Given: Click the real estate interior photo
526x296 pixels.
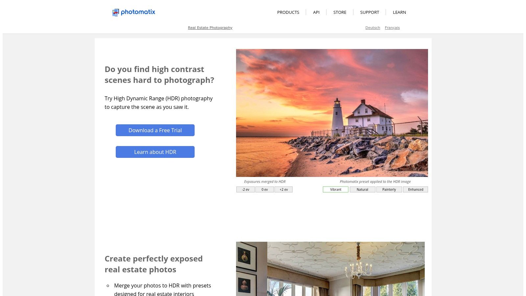Looking at the screenshot, I should pos(330,269).
